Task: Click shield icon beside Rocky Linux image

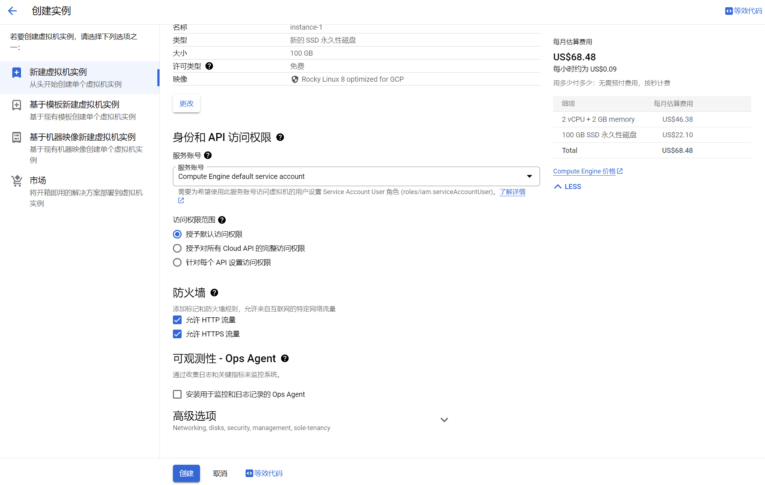Action: coord(295,79)
